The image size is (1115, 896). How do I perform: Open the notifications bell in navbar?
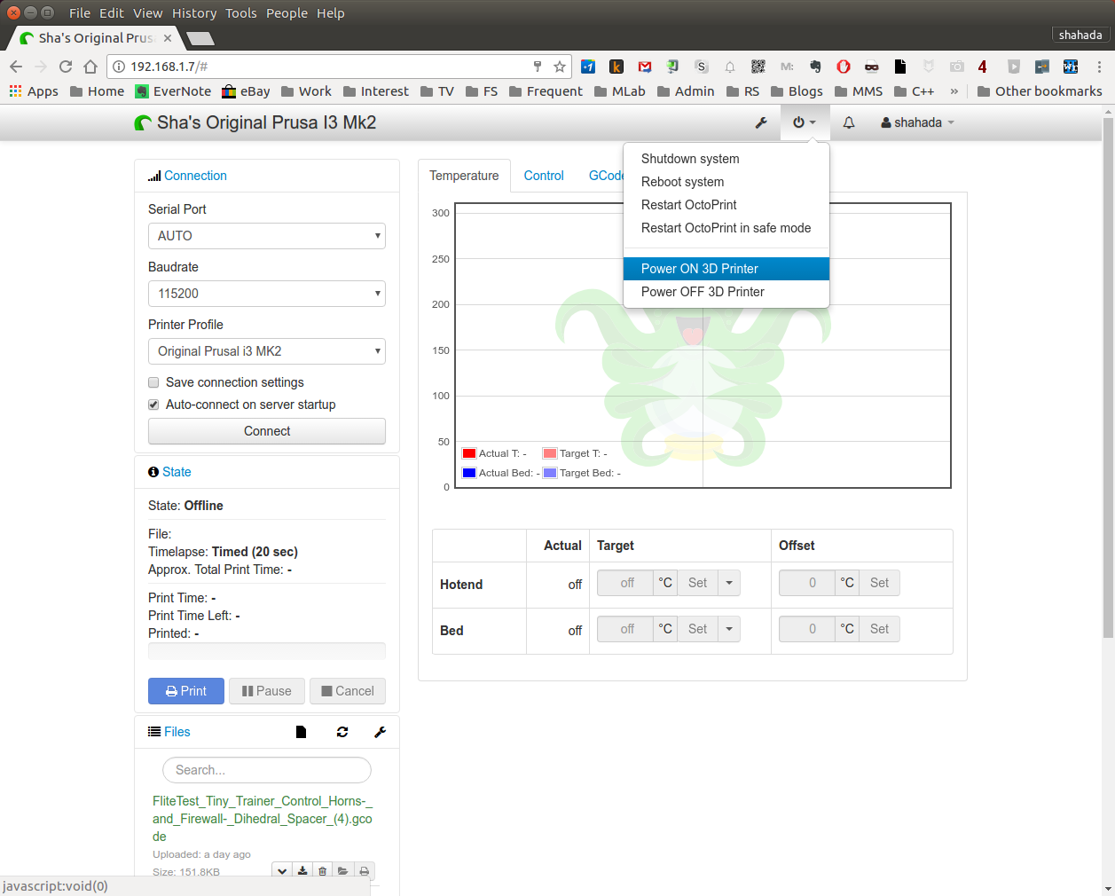tap(849, 122)
